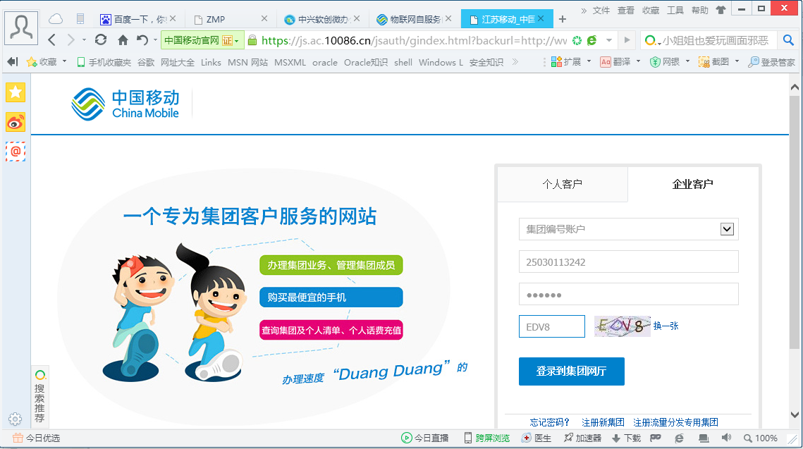Image resolution: width=803 pixels, height=449 pixels.
Task: Click 登录到集团网厅 login button
Action: (x=572, y=371)
